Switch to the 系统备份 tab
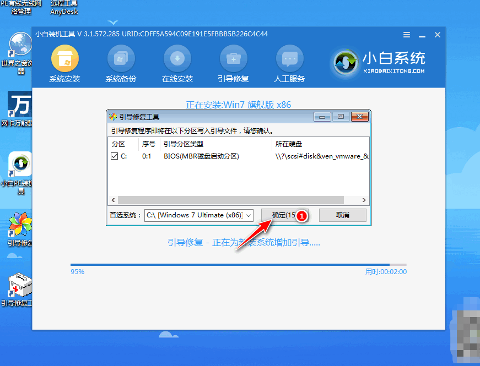This screenshot has width=480, height=366. (121, 64)
